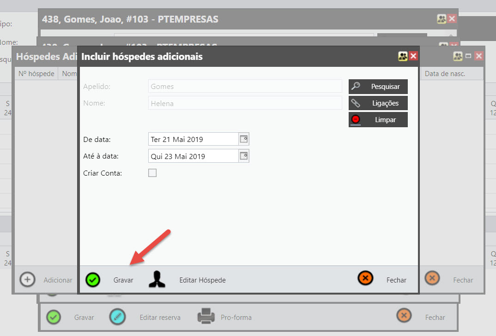Screen dimensions: 496x336
Task: Enable the Criar Conta checkbox
Action: (x=152, y=173)
